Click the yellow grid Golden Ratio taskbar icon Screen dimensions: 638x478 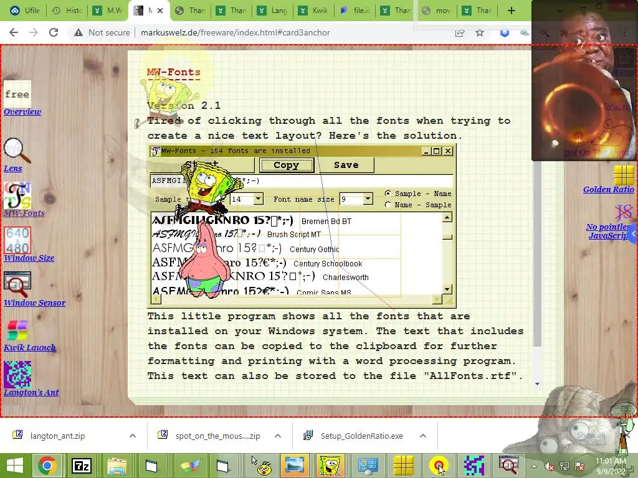[404, 466]
